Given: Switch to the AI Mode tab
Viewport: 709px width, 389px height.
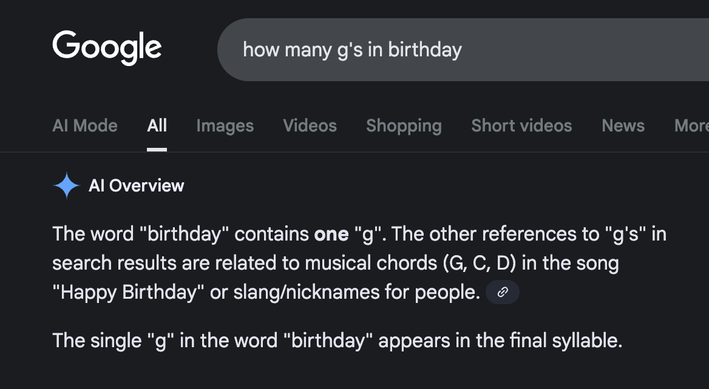Looking at the screenshot, I should tap(85, 126).
